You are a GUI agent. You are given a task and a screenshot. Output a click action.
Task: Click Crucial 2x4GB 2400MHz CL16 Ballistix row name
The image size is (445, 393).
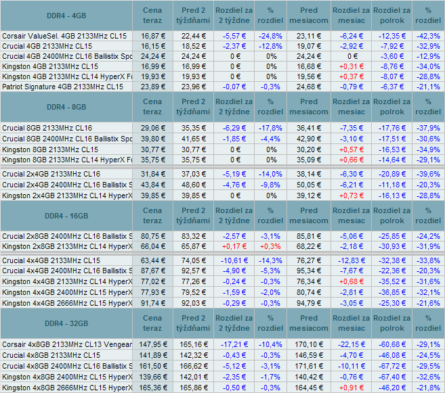(67, 185)
